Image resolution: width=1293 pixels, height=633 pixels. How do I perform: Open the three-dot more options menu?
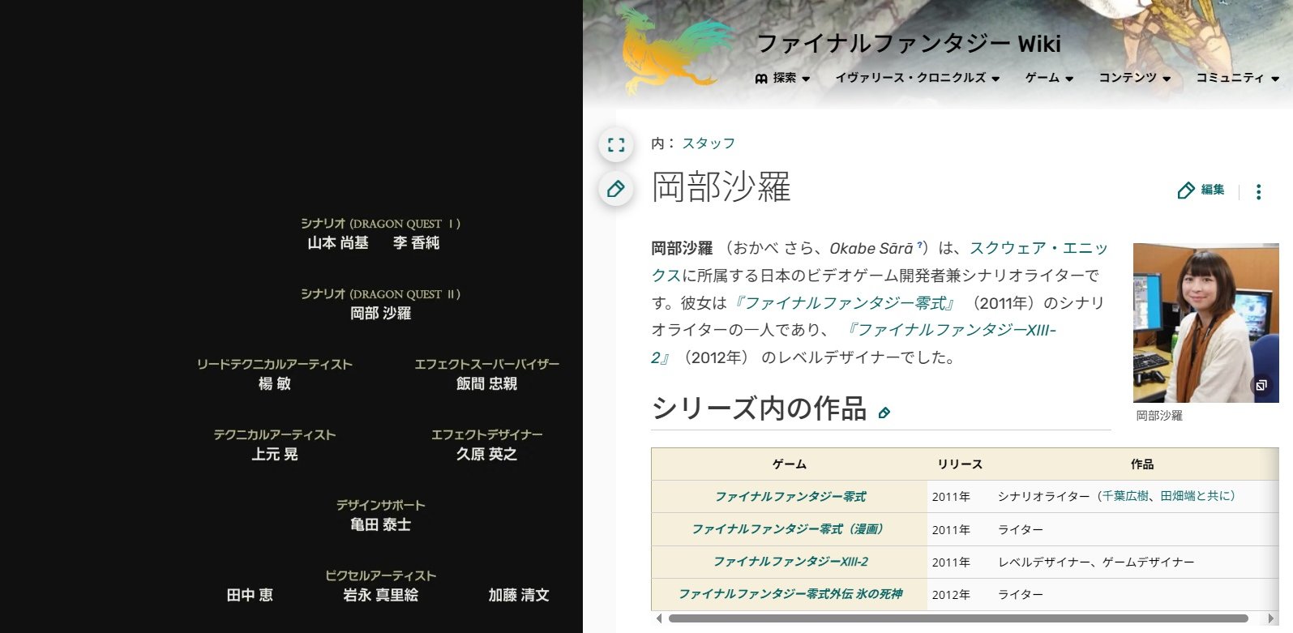click(x=1258, y=191)
